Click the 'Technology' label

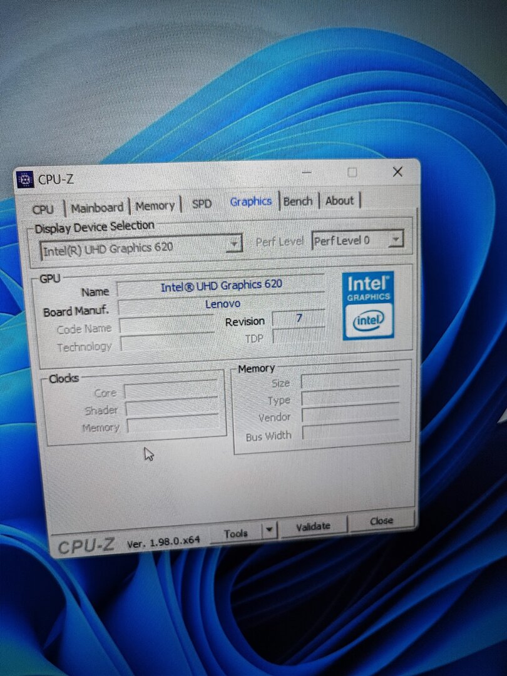tap(84, 347)
